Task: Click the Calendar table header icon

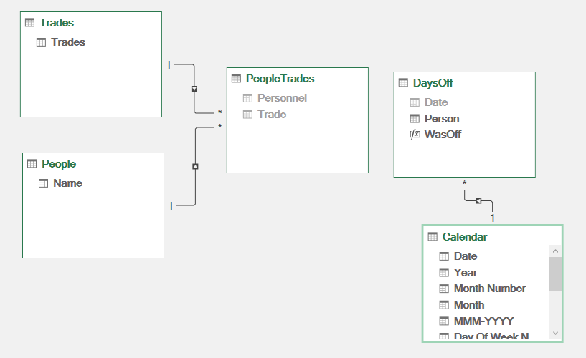Action: (x=432, y=237)
